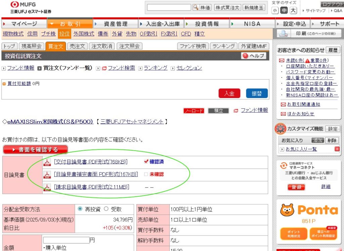The width and height of the screenshot is (344, 251).
Task: Click the blue 振替 button
Action: pyautogui.click(x=257, y=93)
